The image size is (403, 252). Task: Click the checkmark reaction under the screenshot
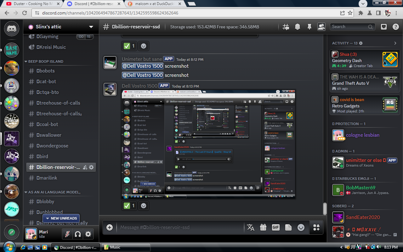[x=129, y=206]
